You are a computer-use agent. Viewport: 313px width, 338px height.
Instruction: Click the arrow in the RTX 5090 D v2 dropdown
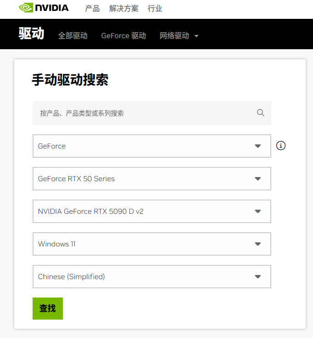[257, 212]
